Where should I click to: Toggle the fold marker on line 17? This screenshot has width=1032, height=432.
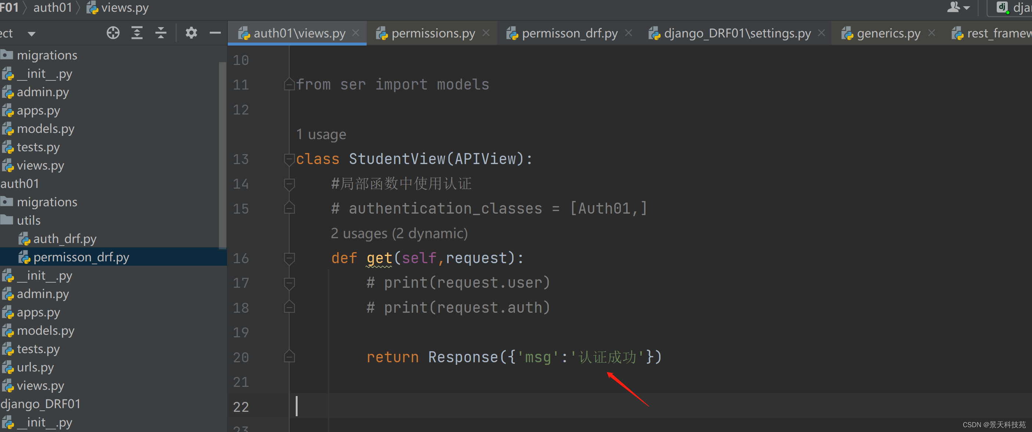pyautogui.click(x=289, y=283)
